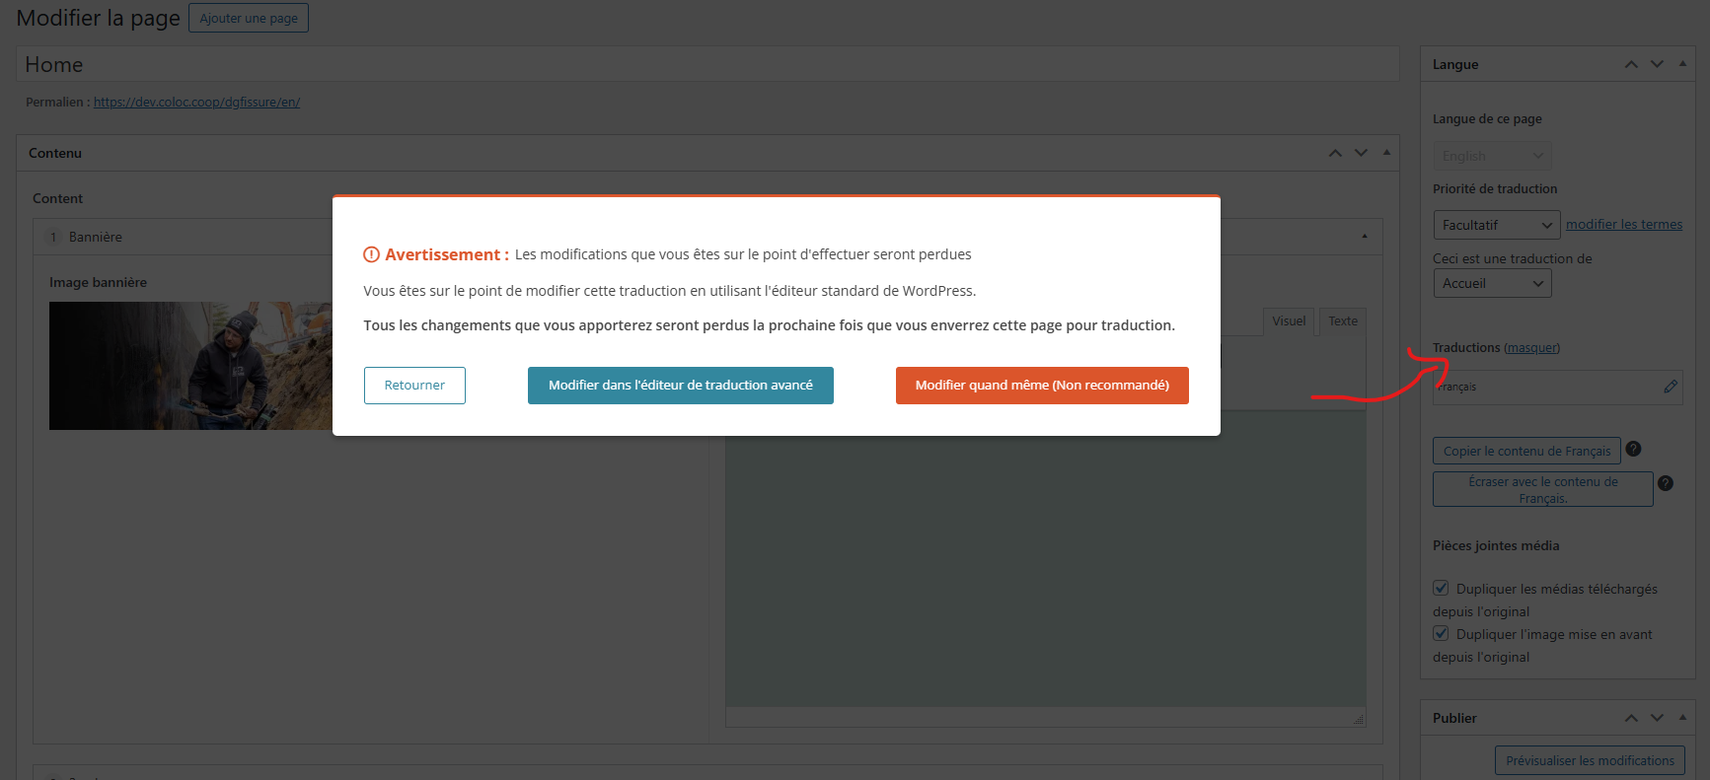
Task: Open the Accueil translation-of dropdown
Action: (x=1492, y=283)
